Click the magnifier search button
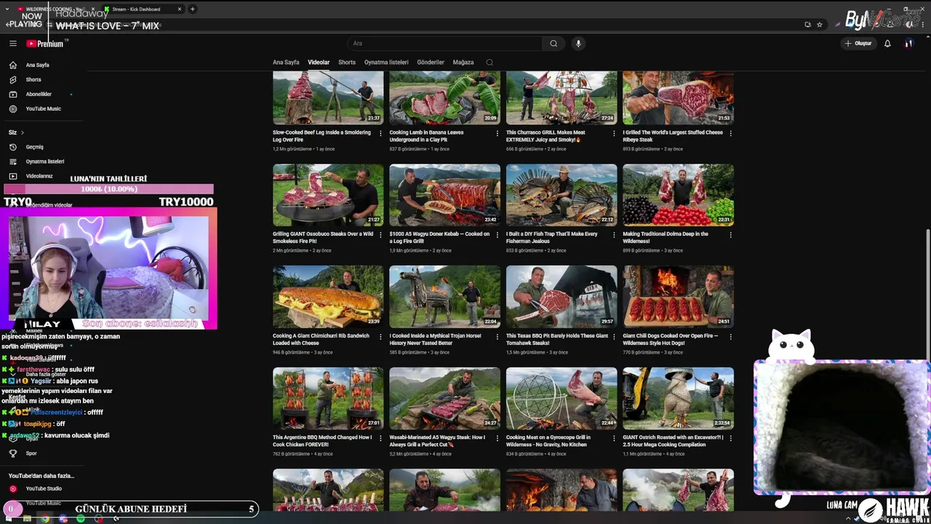The height and width of the screenshot is (524, 931). click(x=554, y=44)
